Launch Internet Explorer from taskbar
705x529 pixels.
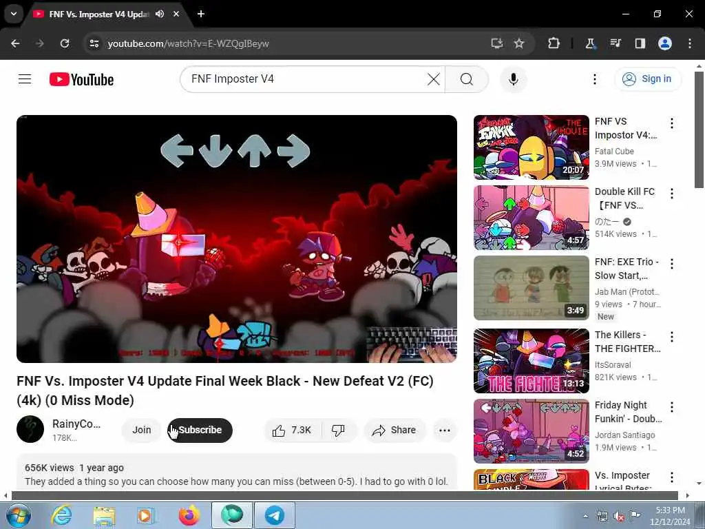pos(61,515)
